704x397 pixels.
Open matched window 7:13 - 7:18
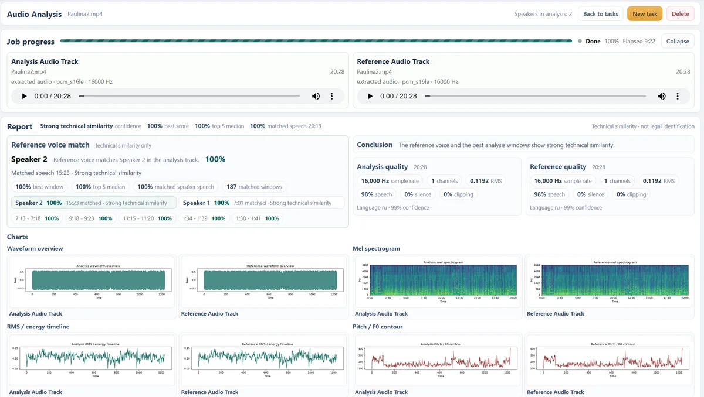tap(38, 218)
